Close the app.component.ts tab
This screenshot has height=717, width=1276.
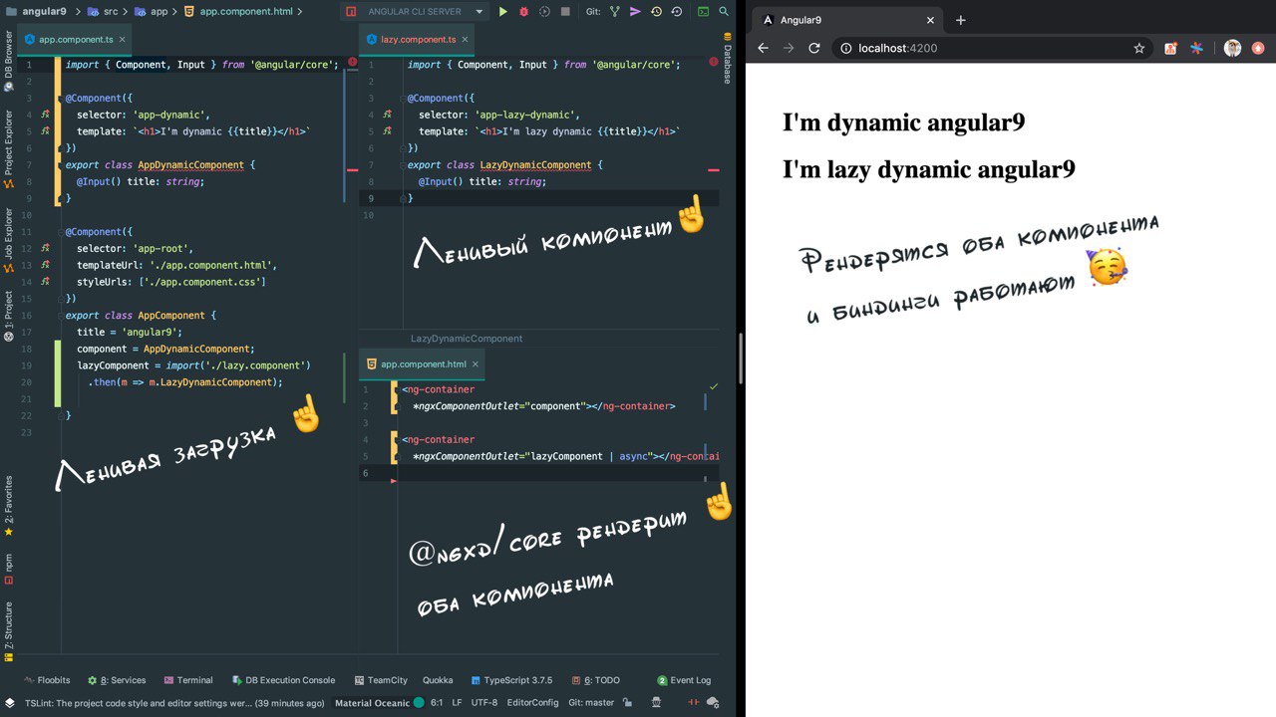123,39
